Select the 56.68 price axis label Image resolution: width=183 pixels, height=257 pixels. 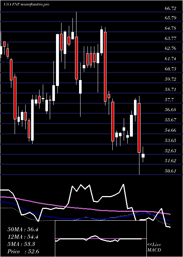click(171, 110)
